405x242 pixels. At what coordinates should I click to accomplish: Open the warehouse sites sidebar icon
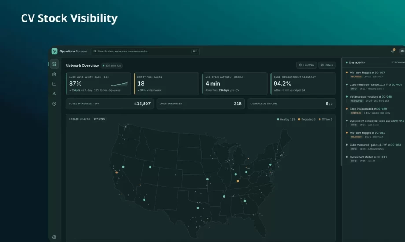click(x=54, y=74)
